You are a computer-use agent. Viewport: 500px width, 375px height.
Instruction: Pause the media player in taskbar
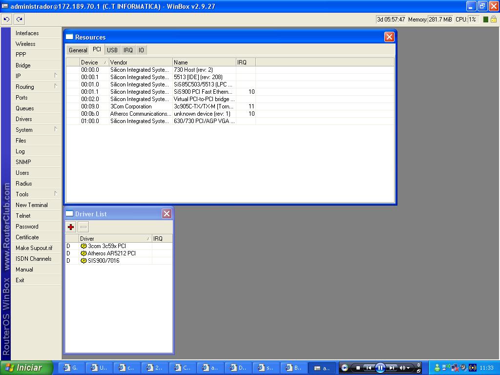click(x=380, y=368)
